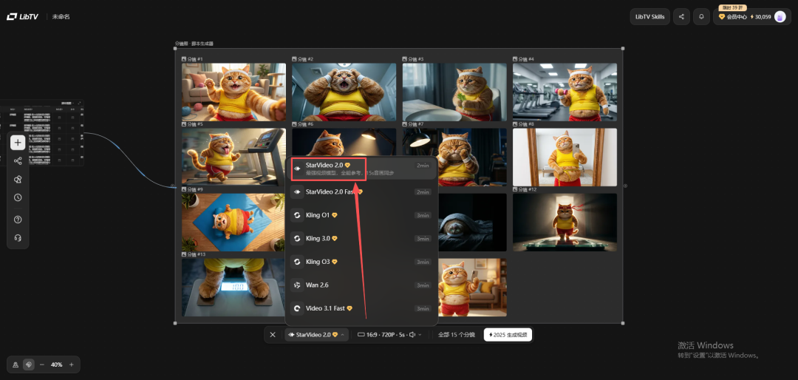
Task: Click the user avatar in top right
Action: pyautogui.click(x=780, y=16)
